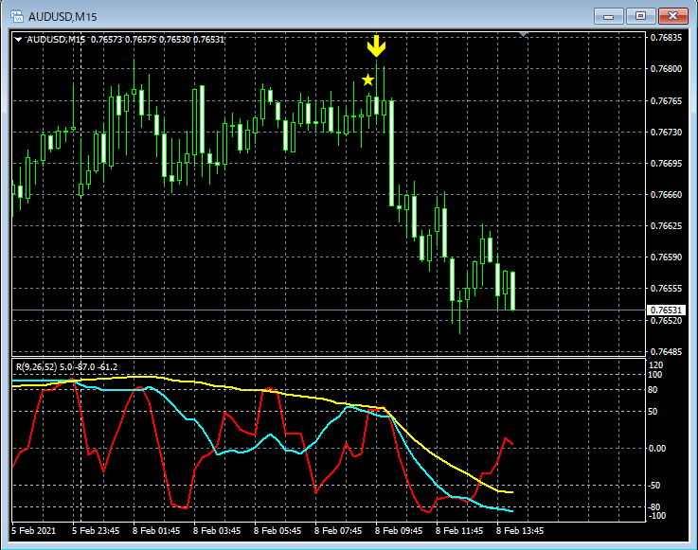Click the 0.76485 price scale value
698x550 pixels.
coord(666,351)
